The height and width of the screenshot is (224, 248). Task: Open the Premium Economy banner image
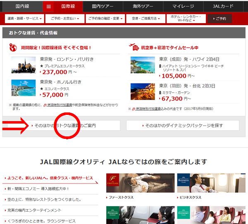[x=141, y=215]
